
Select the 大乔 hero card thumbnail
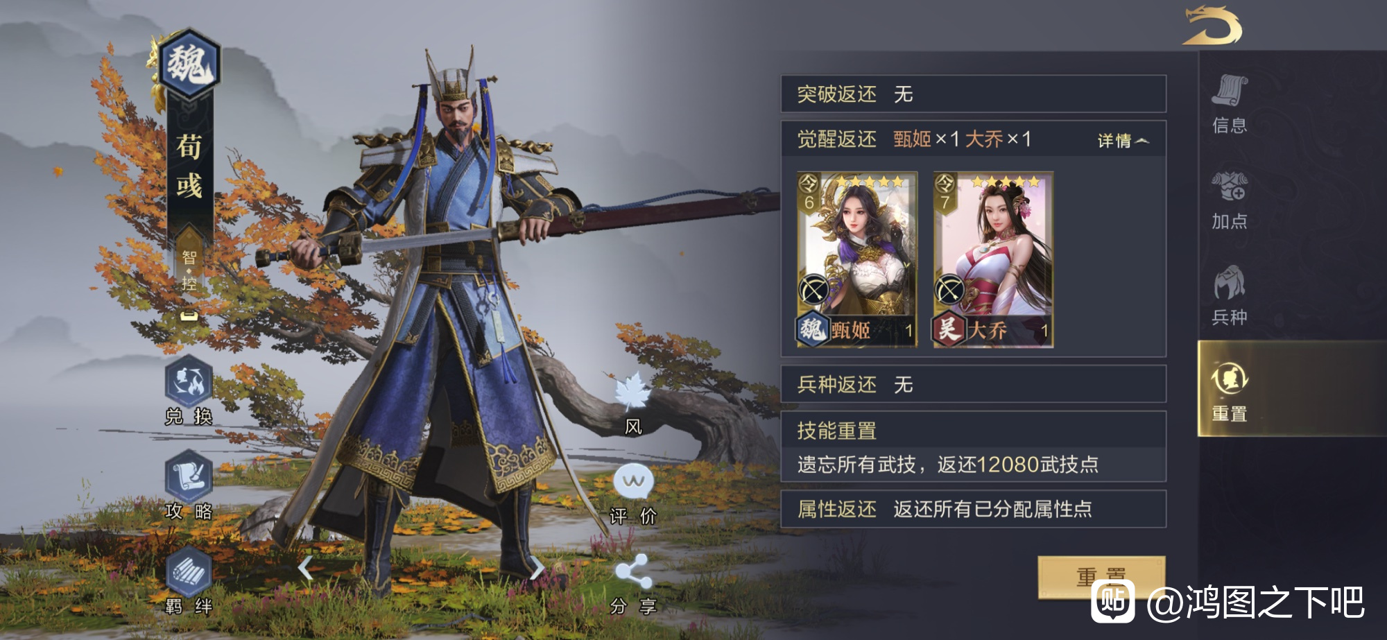pos(993,259)
